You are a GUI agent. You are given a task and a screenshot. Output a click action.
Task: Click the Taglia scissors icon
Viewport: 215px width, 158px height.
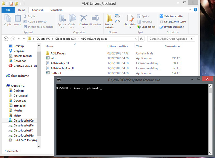25,16
